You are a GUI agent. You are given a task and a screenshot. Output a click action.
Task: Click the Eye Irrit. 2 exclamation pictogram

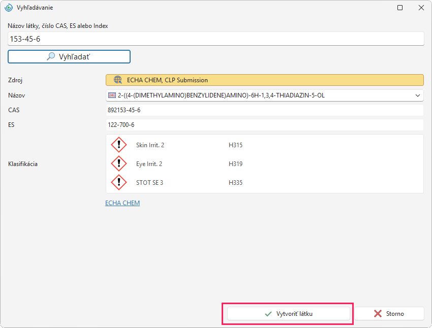(119, 163)
